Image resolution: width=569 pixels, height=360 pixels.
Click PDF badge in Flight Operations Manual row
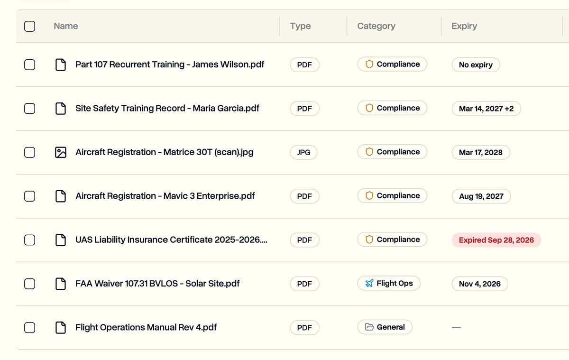tap(304, 328)
